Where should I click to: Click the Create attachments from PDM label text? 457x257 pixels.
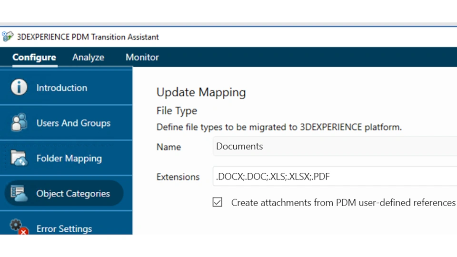click(x=343, y=202)
